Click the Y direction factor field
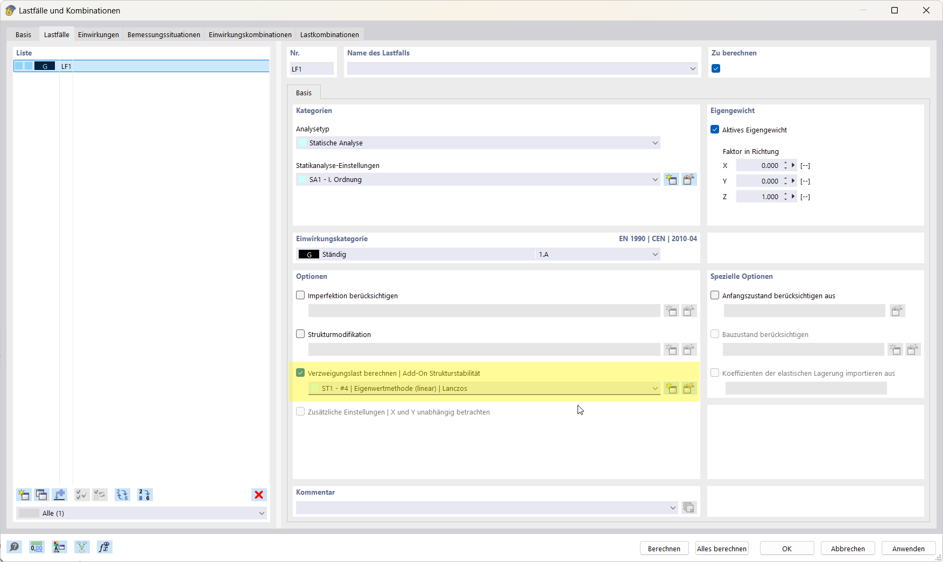Screen dimensions: 943x562 click(759, 181)
